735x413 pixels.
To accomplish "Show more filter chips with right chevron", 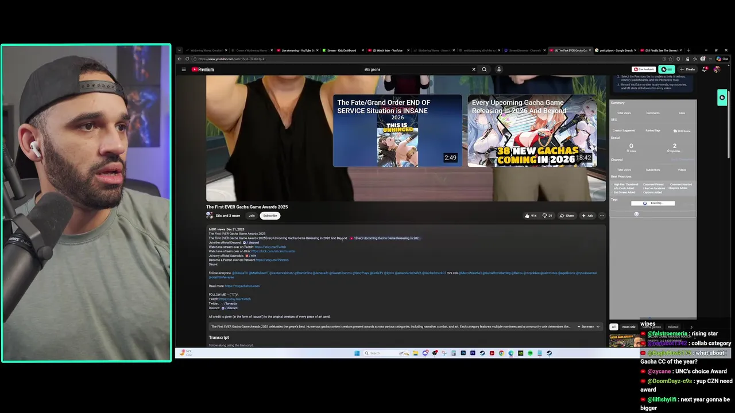I will click(x=691, y=327).
